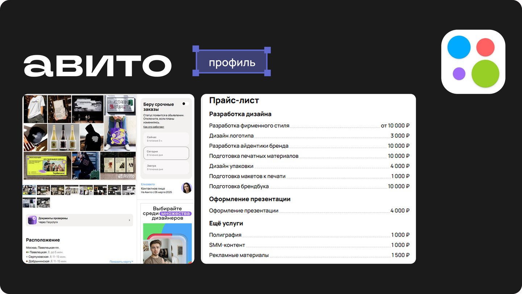Click the "4 000 ₽" price for Оформление презентации
This screenshot has height=294, width=522.
click(x=400, y=211)
